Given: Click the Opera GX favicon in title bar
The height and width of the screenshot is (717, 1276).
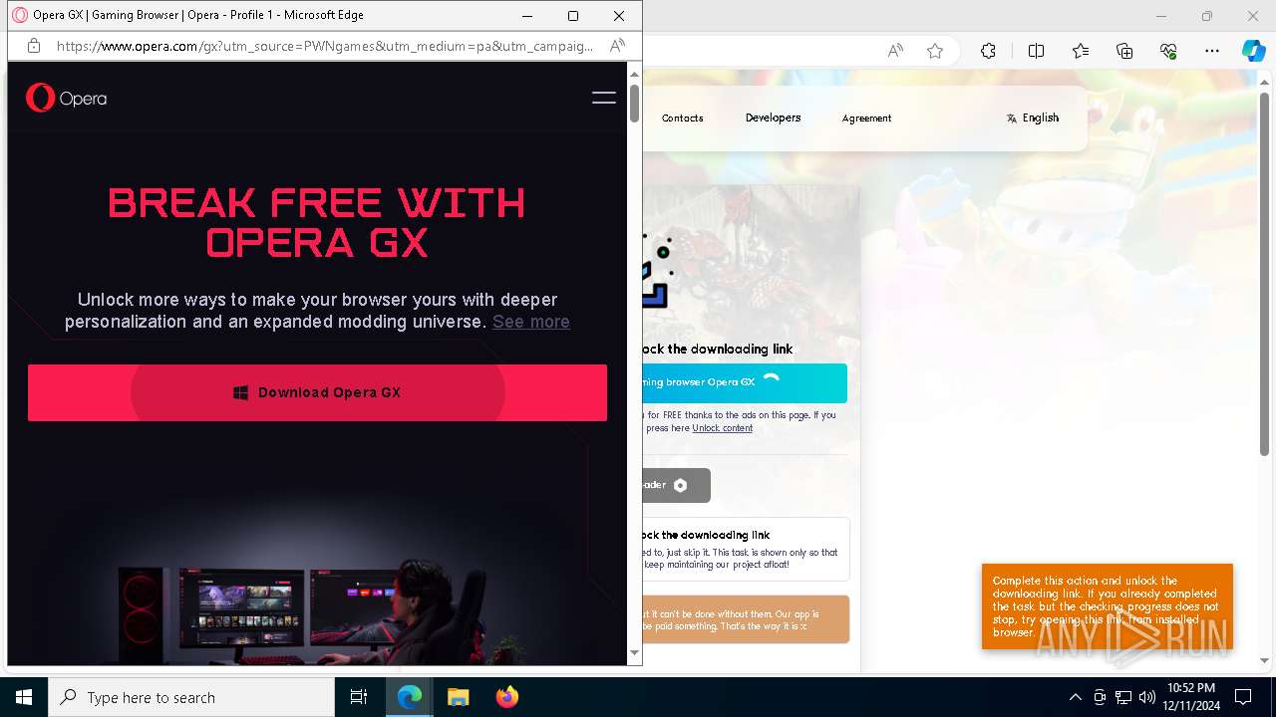Looking at the screenshot, I should (20, 15).
